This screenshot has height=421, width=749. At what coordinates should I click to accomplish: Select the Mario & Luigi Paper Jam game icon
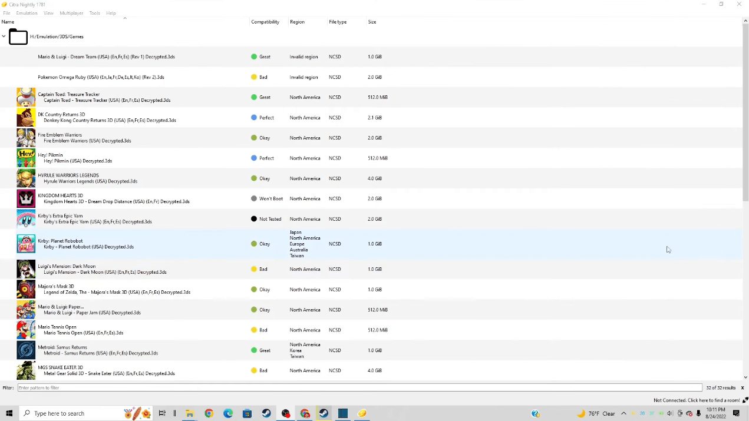26,310
